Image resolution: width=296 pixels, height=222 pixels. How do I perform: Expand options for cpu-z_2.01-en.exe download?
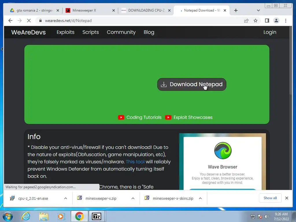(66, 198)
